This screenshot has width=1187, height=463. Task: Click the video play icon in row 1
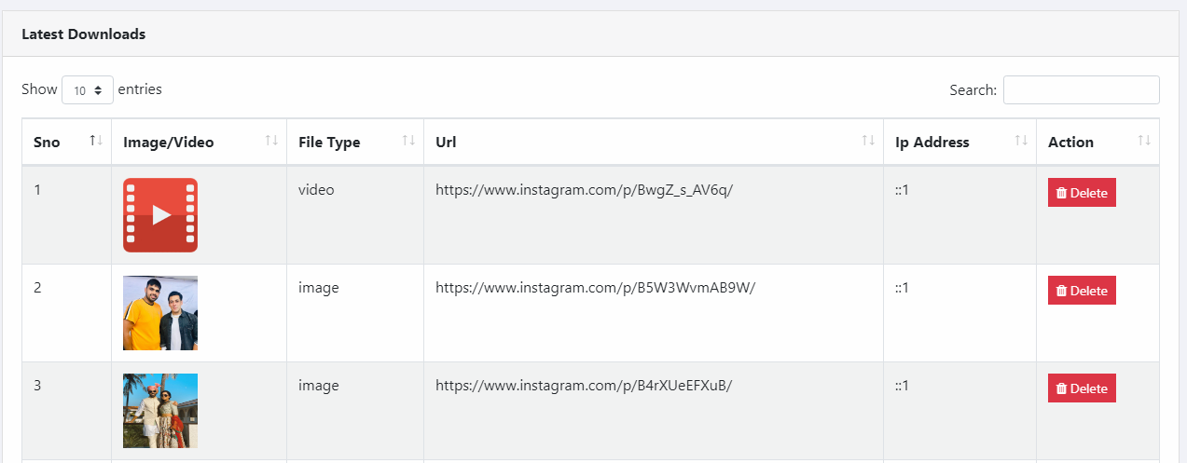pyautogui.click(x=160, y=215)
